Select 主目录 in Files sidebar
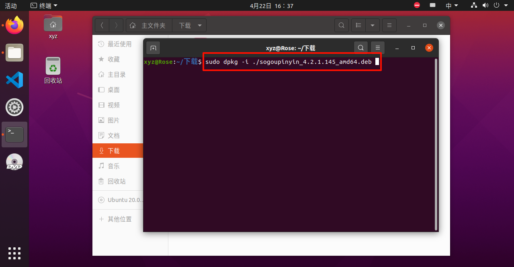514x267 pixels. click(117, 75)
